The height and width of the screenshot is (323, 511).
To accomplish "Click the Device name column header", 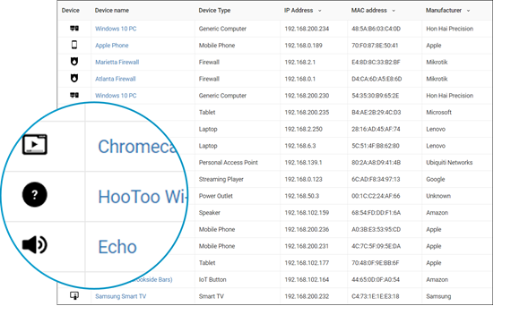I will [x=112, y=11].
